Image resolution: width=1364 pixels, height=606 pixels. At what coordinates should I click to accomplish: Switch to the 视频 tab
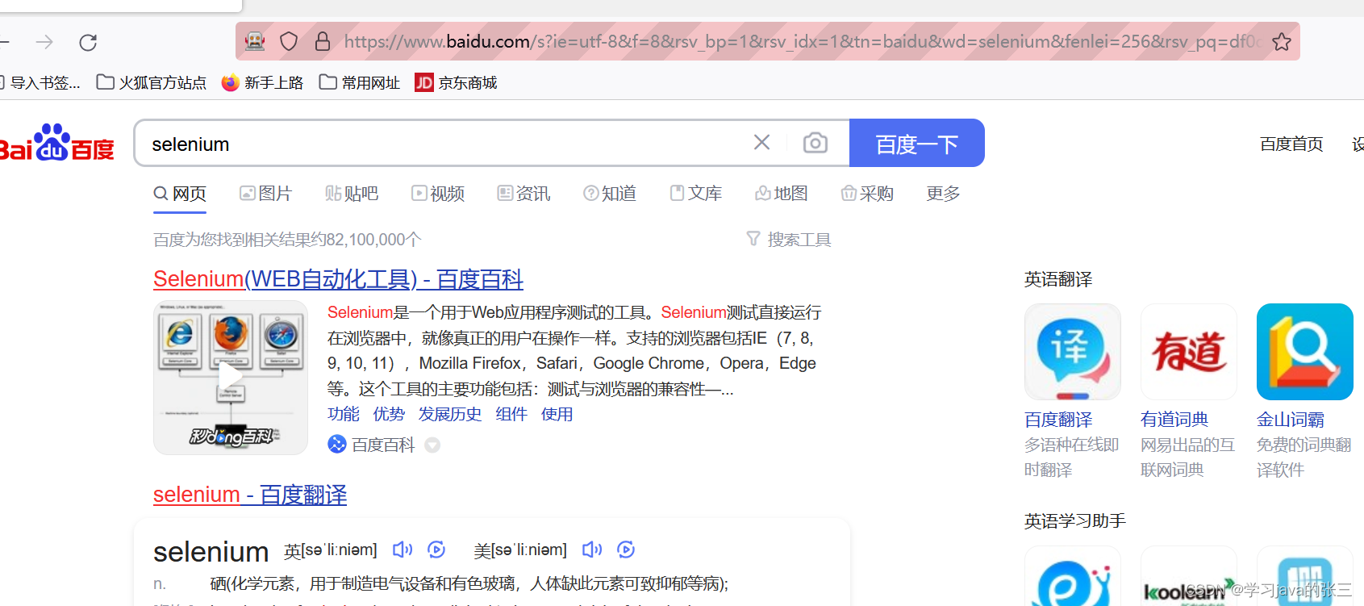(438, 194)
